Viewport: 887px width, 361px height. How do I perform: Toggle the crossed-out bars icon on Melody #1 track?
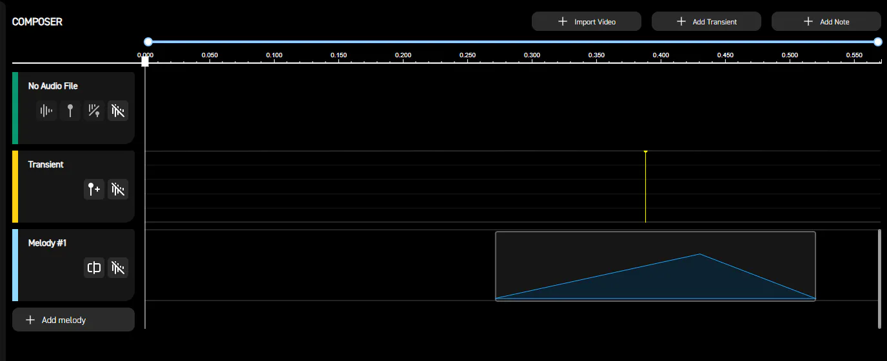pyautogui.click(x=118, y=268)
